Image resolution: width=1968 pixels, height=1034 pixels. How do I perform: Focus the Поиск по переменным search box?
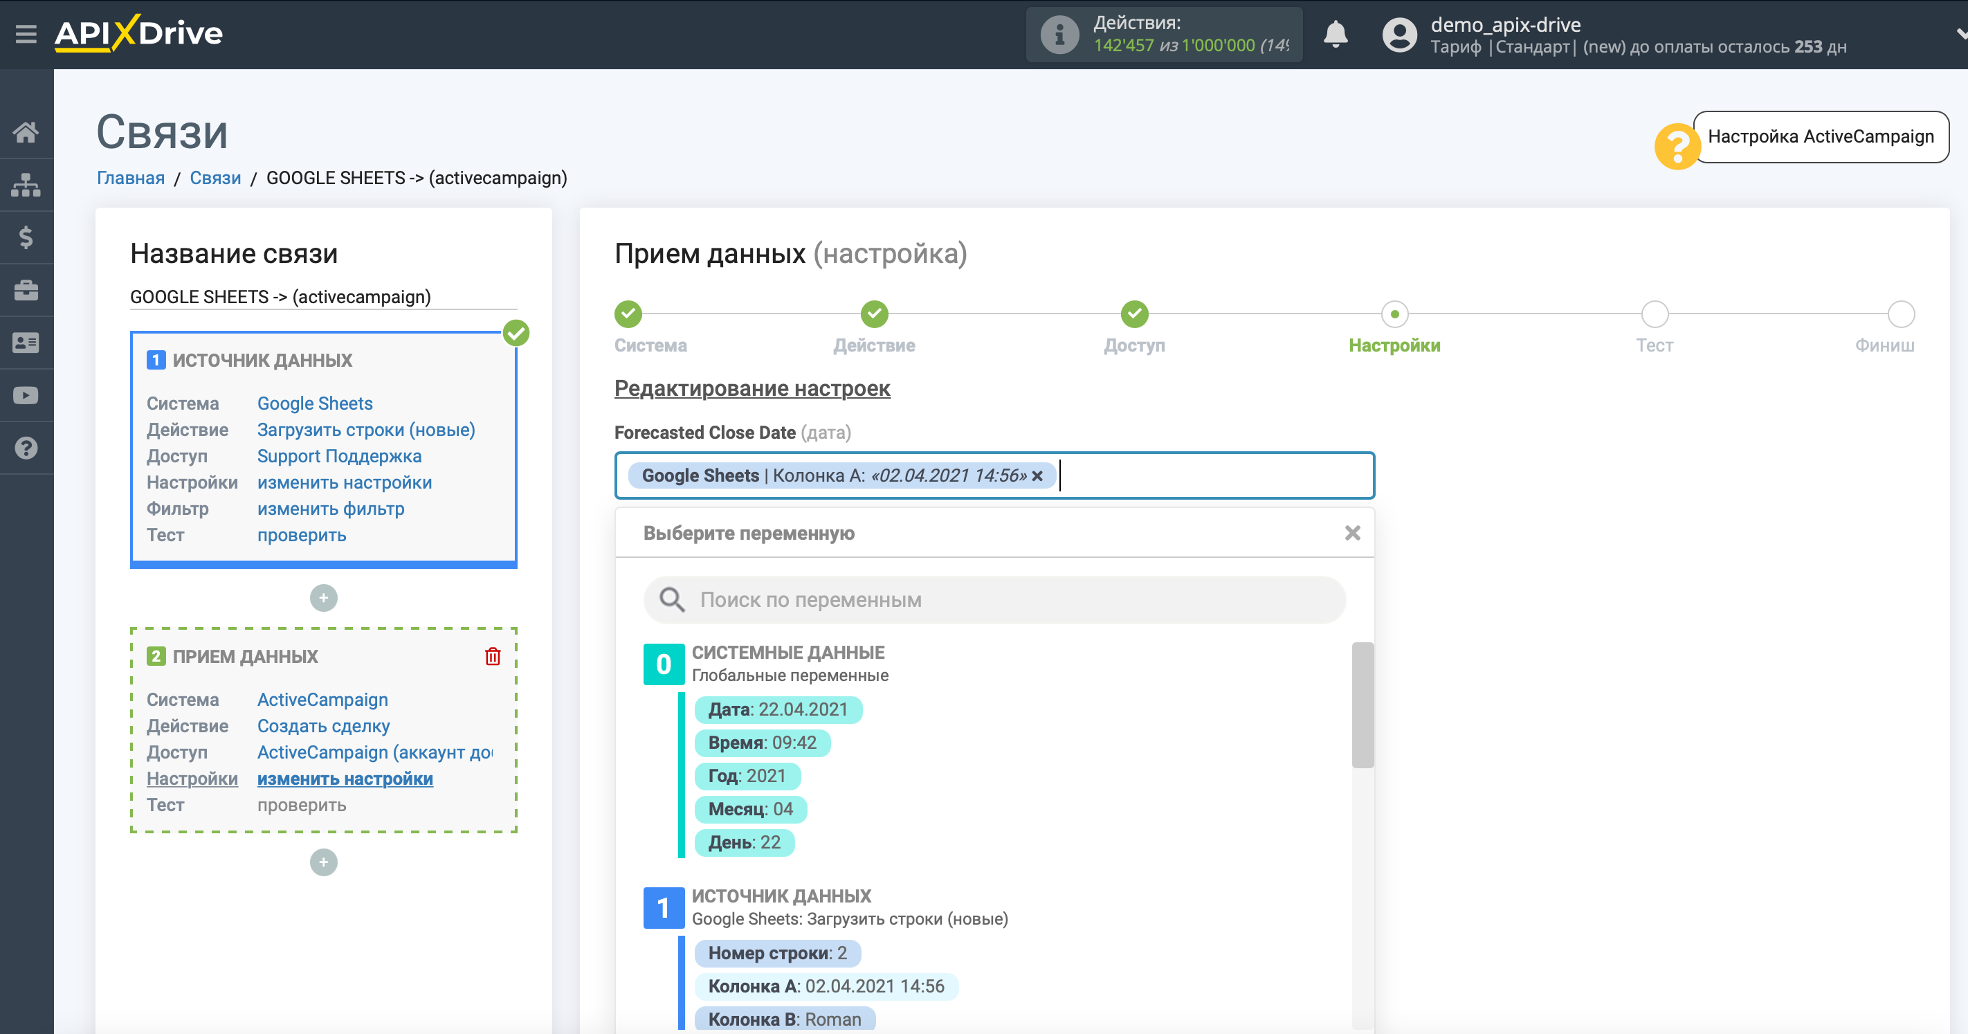994,600
